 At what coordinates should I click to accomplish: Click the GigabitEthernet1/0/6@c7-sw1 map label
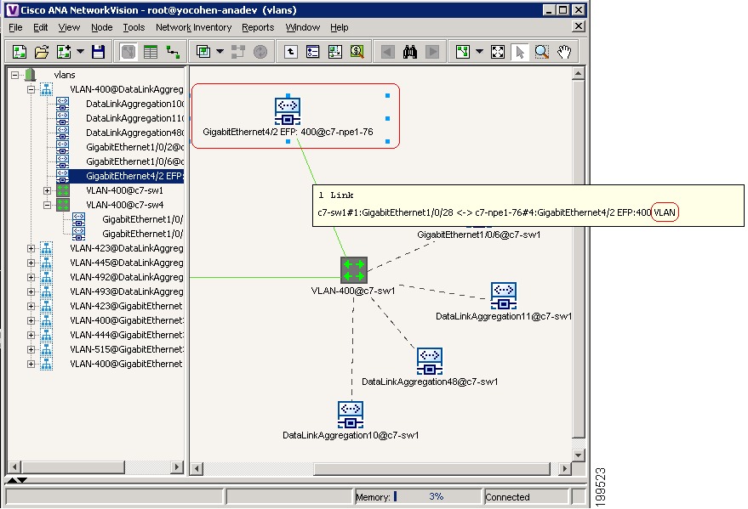[478, 235]
